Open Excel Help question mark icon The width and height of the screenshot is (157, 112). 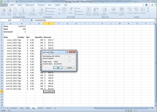click(x=146, y=5)
